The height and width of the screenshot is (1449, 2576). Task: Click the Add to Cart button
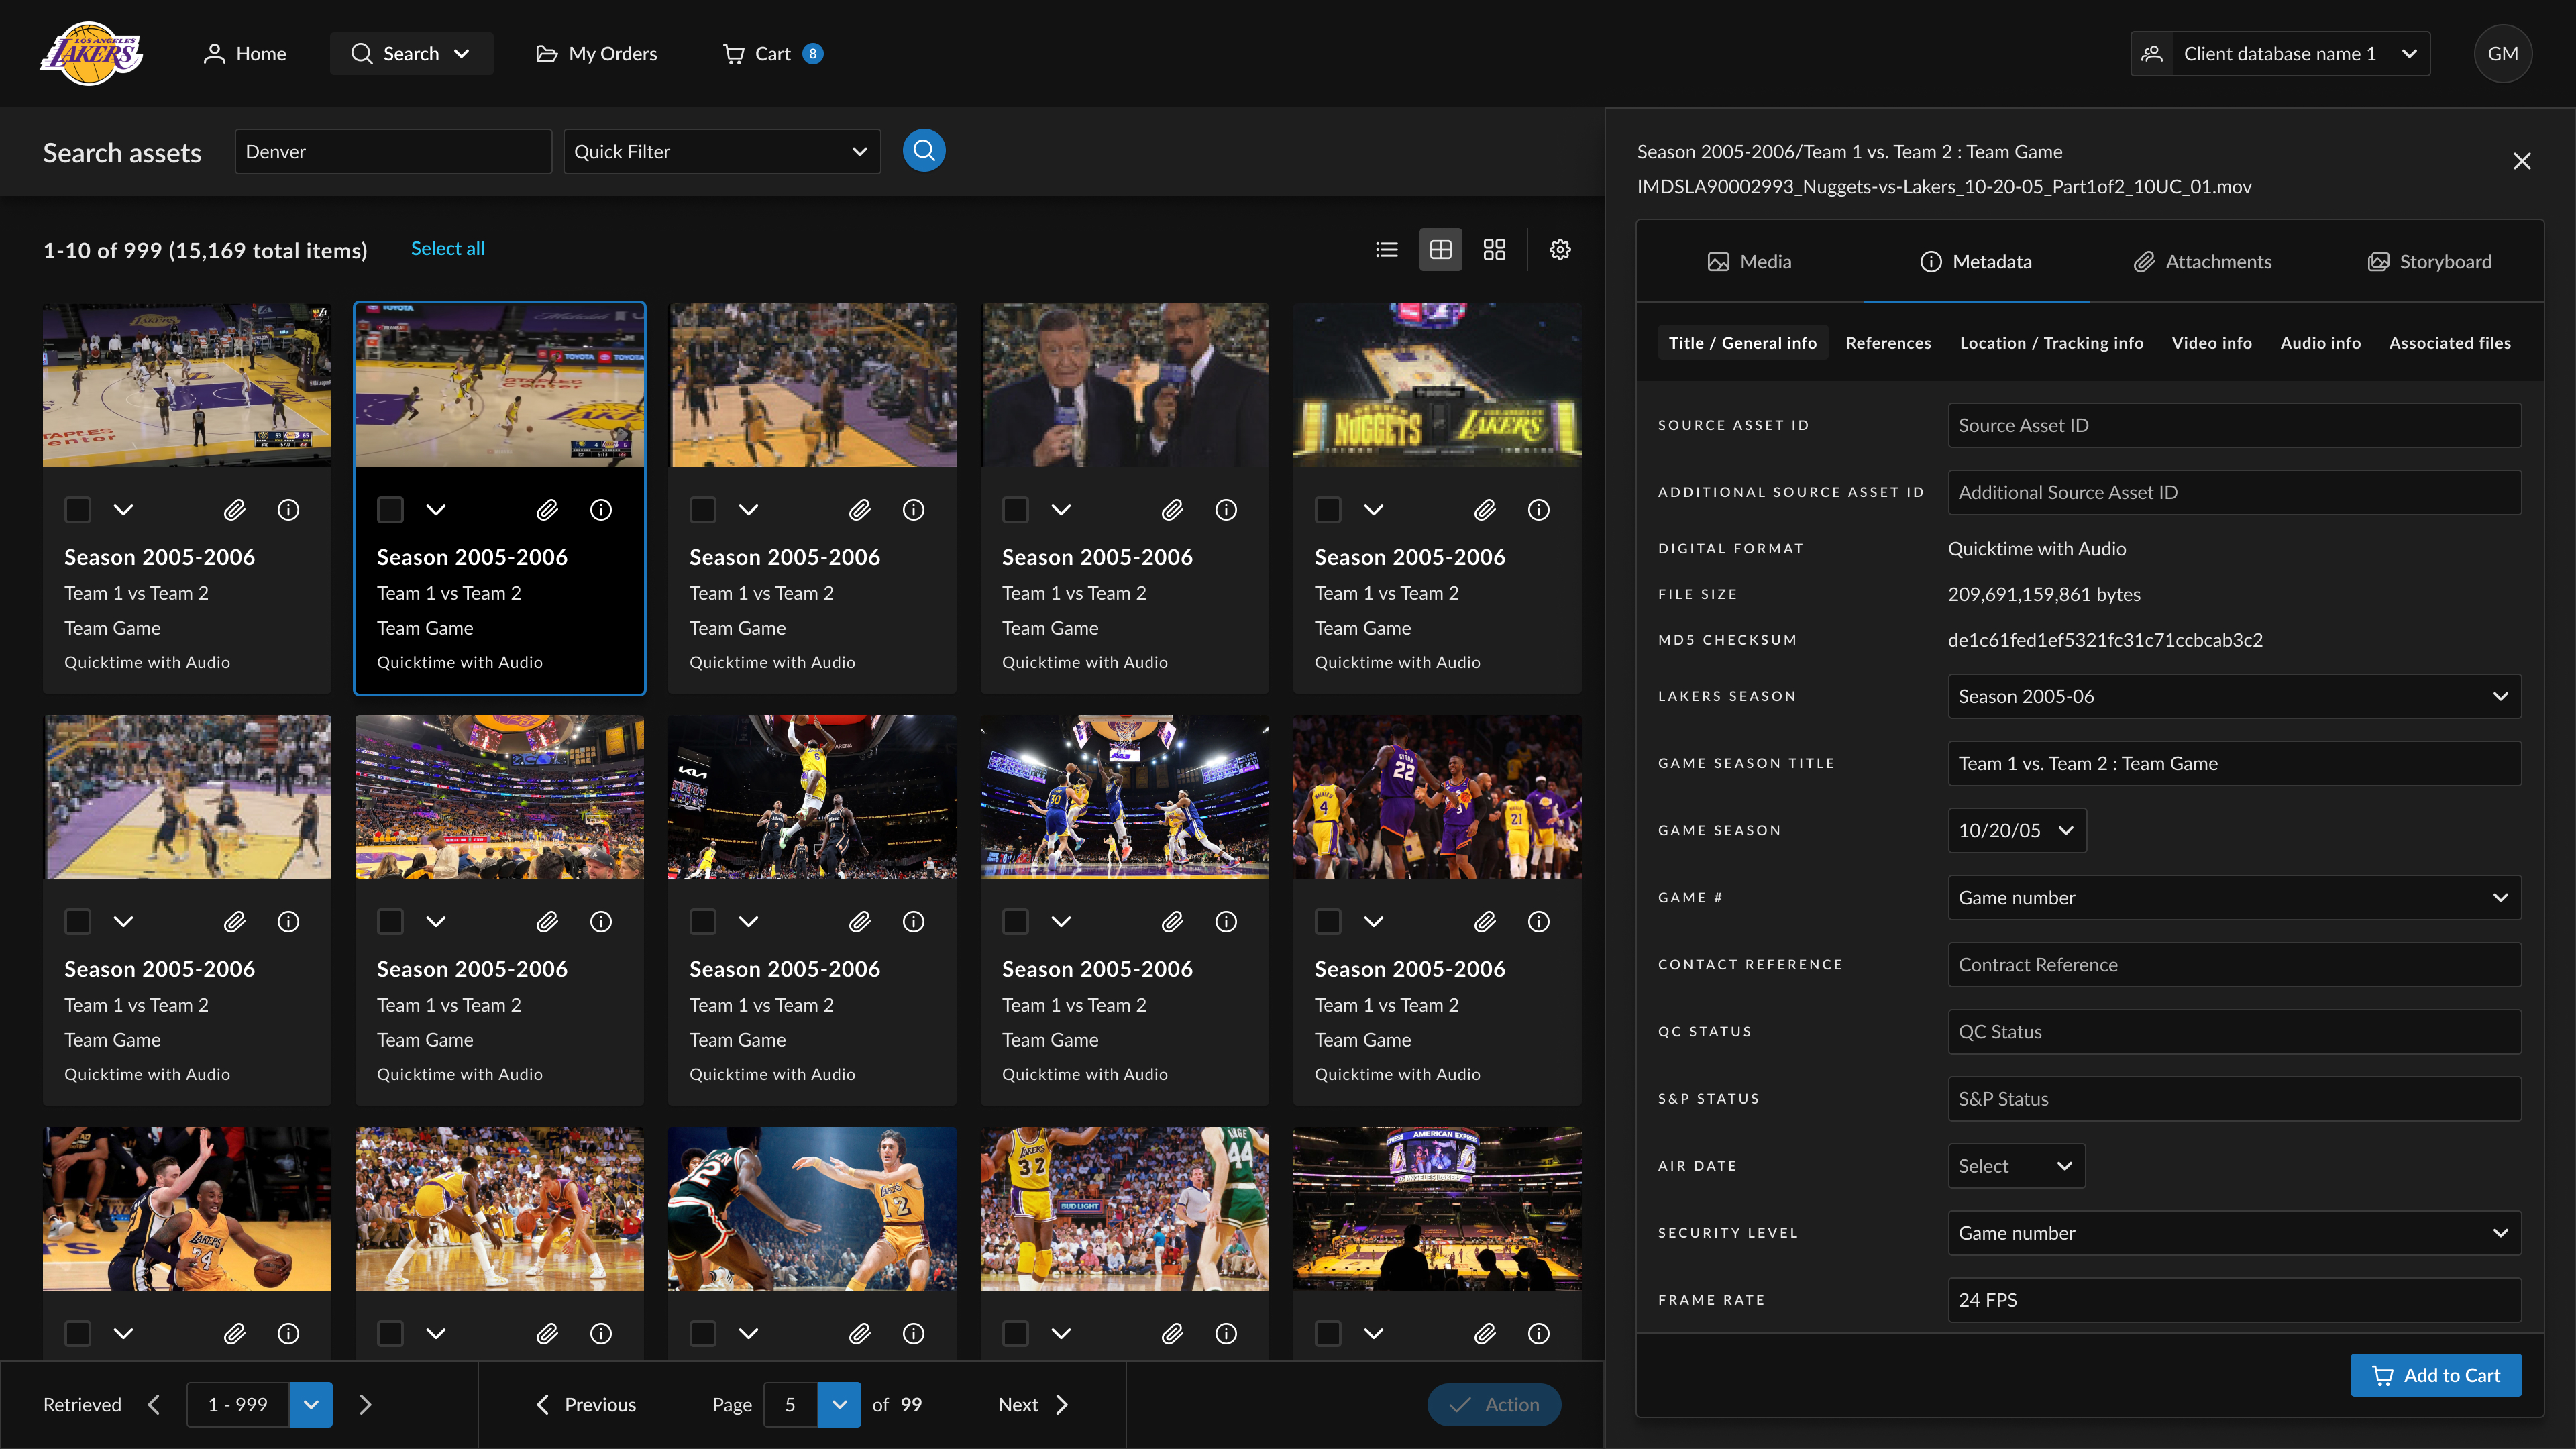[x=2435, y=1375]
